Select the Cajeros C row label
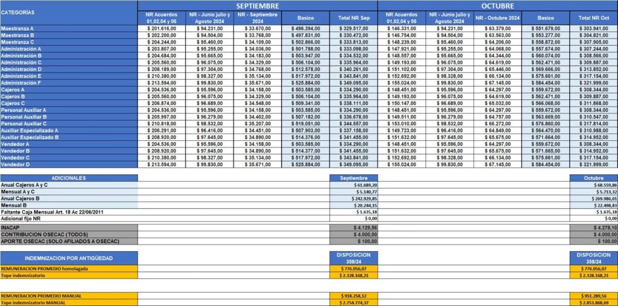 (13, 103)
